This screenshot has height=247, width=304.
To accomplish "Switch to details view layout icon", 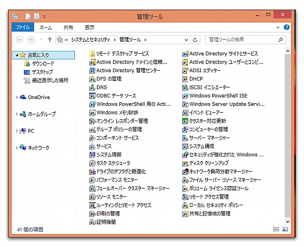I will tap(276, 229).
